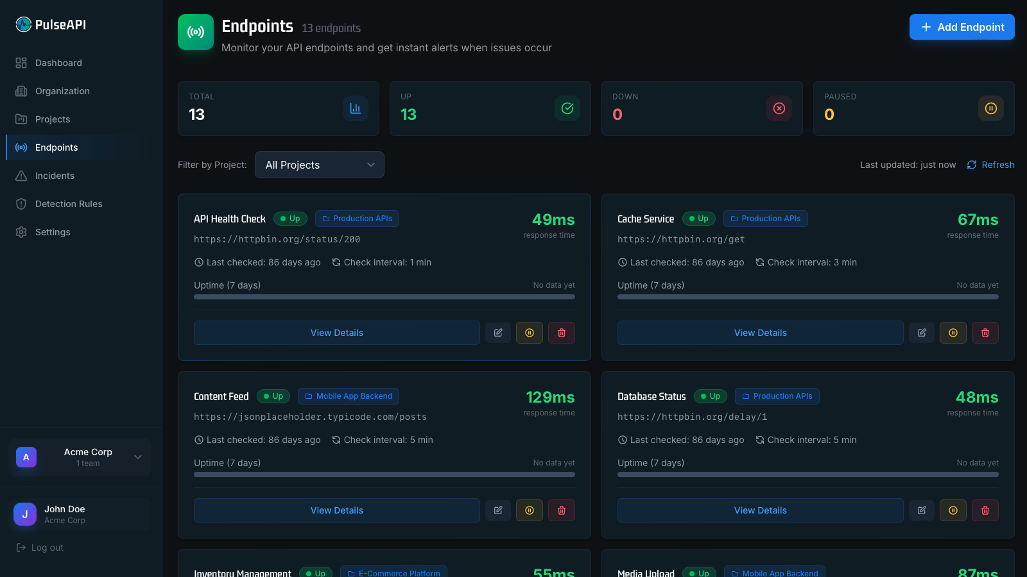Click the Content Feed uptime bar
This screenshot has width=1027, height=577.
384,474
